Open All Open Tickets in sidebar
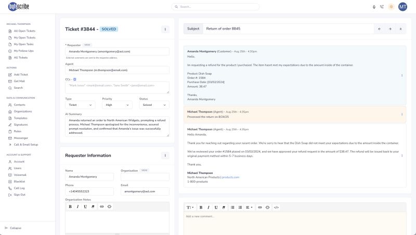Screen dimensions: 416x235 [24, 31]
